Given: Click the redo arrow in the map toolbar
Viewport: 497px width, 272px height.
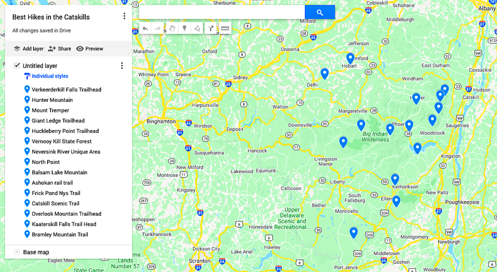Looking at the screenshot, I should tap(158, 29).
